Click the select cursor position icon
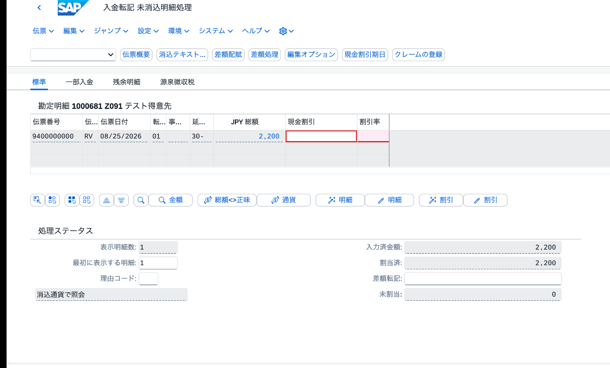The image size is (610, 368). coord(37,200)
